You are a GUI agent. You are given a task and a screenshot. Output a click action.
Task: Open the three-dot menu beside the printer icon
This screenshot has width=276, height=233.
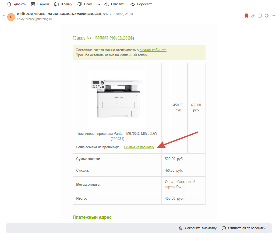pyautogui.click(x=273, y=16)
